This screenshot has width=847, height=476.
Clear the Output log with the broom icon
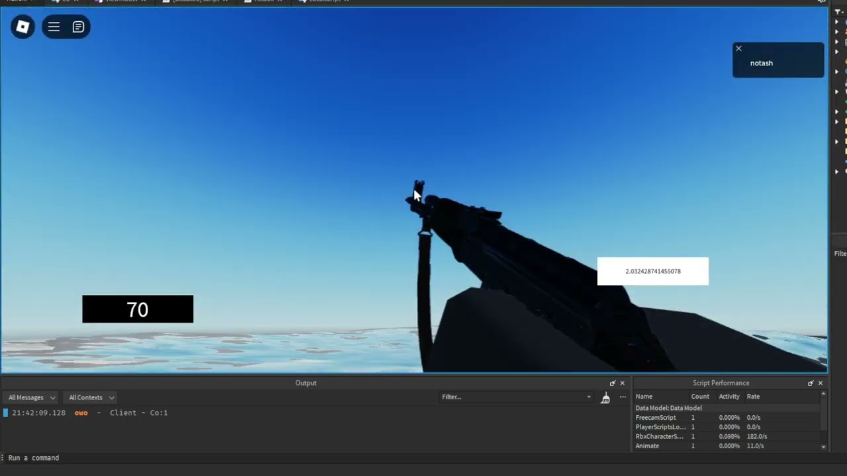[605, 397]
